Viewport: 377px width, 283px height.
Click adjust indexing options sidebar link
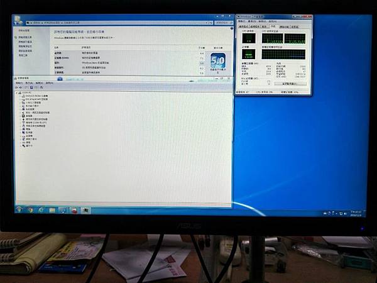pos(25,42)
